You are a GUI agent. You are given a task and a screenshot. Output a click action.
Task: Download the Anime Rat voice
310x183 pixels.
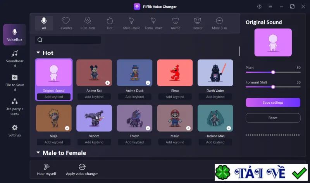click(x=108, y=83)
